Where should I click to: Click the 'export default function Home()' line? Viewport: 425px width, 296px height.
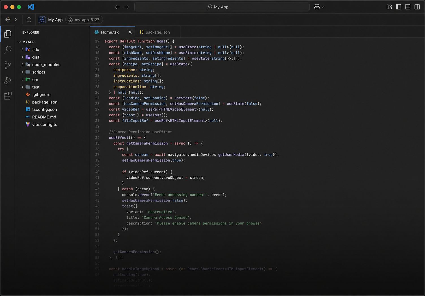tap(139, 41)
